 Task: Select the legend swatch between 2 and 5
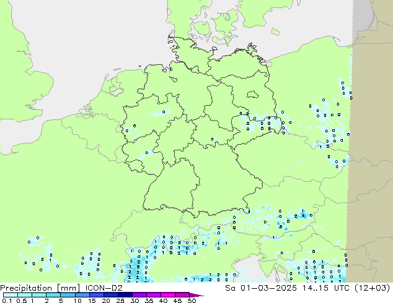click(53, 295)
